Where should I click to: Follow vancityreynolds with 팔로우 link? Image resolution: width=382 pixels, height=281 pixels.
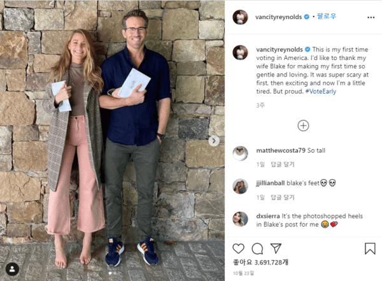click(x=327, y=17)
